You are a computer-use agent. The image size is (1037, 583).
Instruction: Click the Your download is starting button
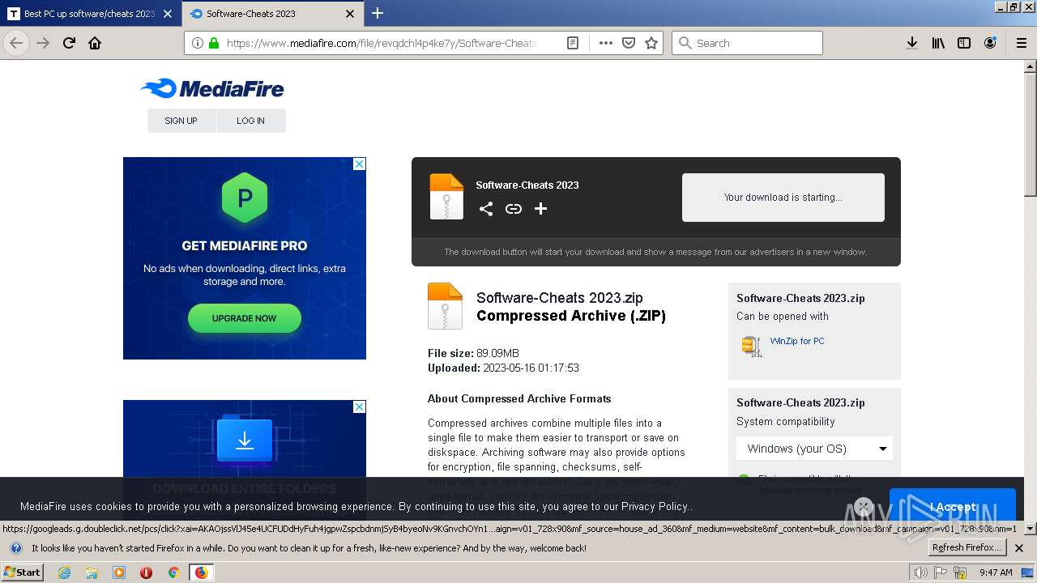coord(783,197)
